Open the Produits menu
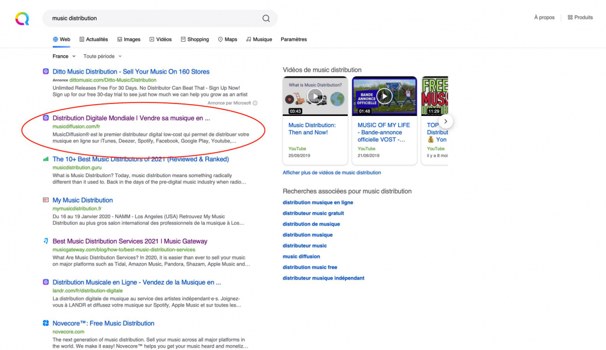The width and height of the screenshot is (606, 350). (x=580, y=18)
